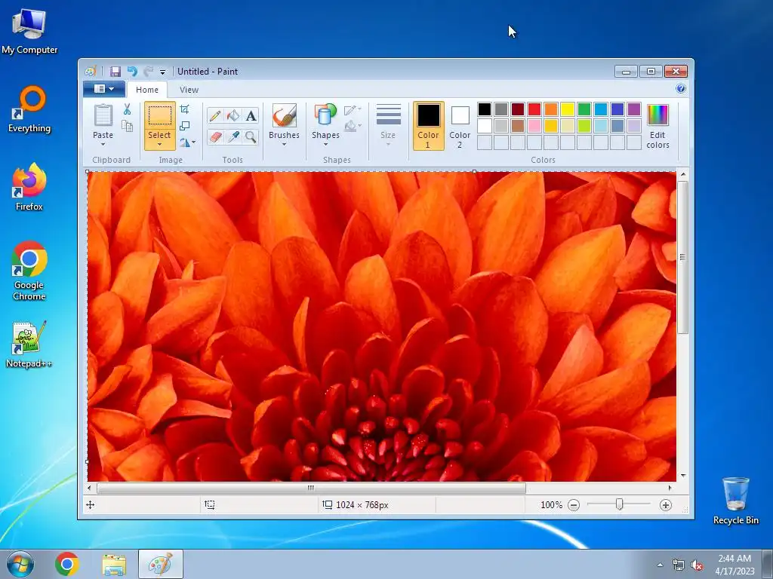Click the zoom out minus button

click(x=574, y=505)
